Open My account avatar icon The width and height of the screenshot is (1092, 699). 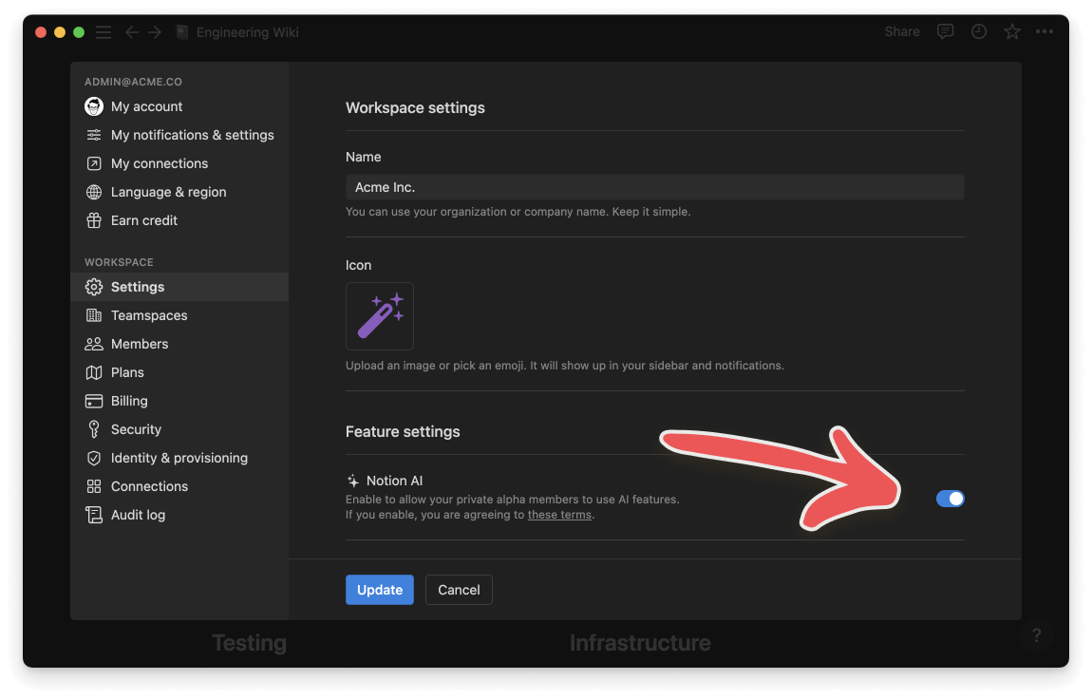[94, 106]
